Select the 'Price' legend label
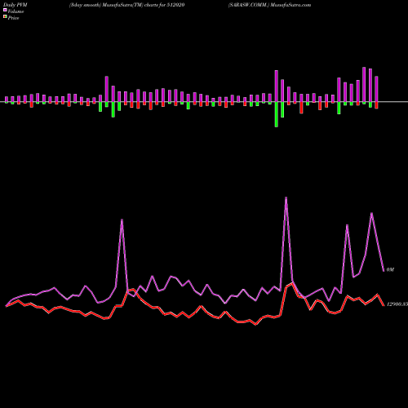 pos(13,18)
